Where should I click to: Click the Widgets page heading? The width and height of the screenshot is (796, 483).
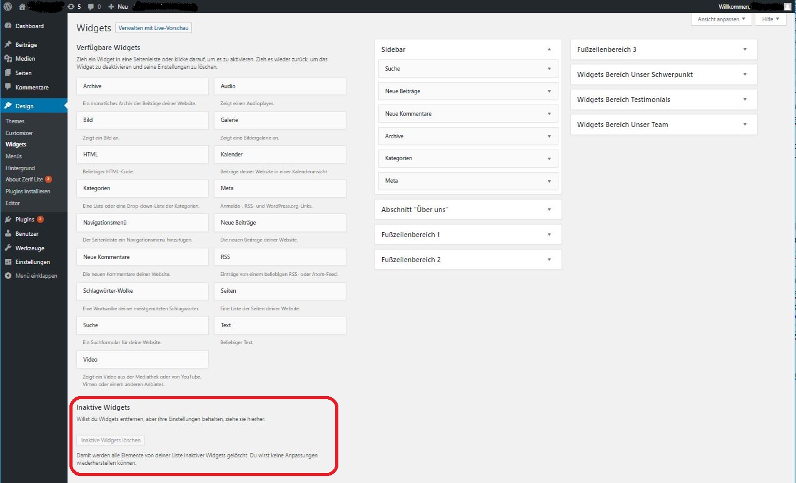click(94, 28)
